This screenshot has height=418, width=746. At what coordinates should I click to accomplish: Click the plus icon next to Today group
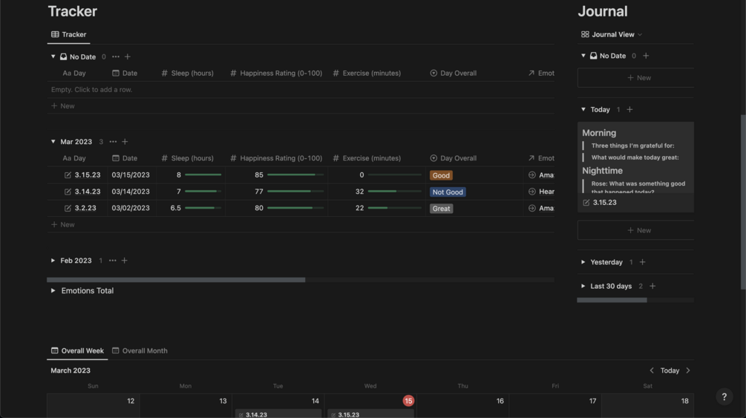(x=629, y=109)
